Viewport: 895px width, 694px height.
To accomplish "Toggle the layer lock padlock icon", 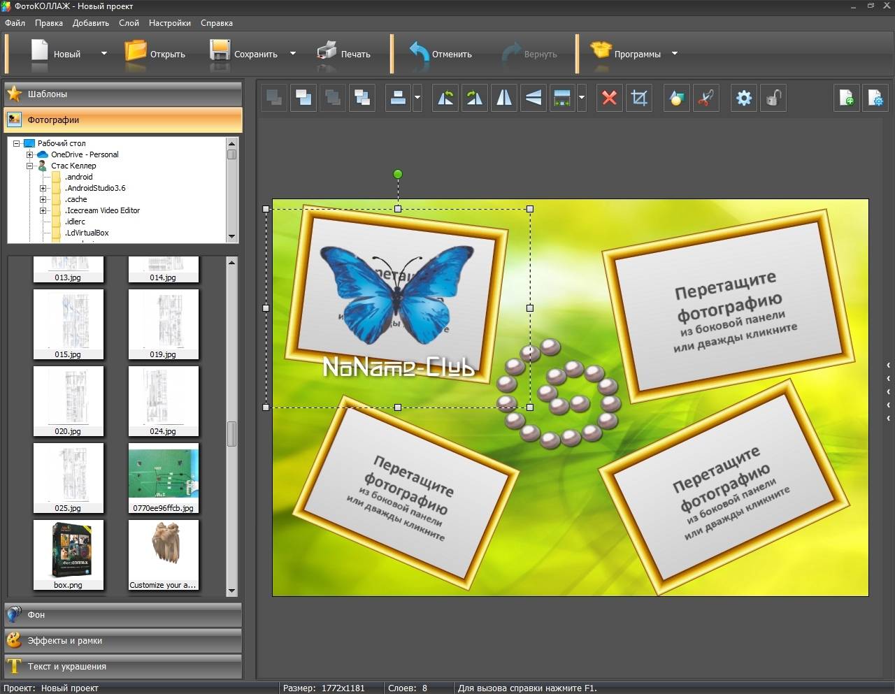I will click(x=773, y=98).
